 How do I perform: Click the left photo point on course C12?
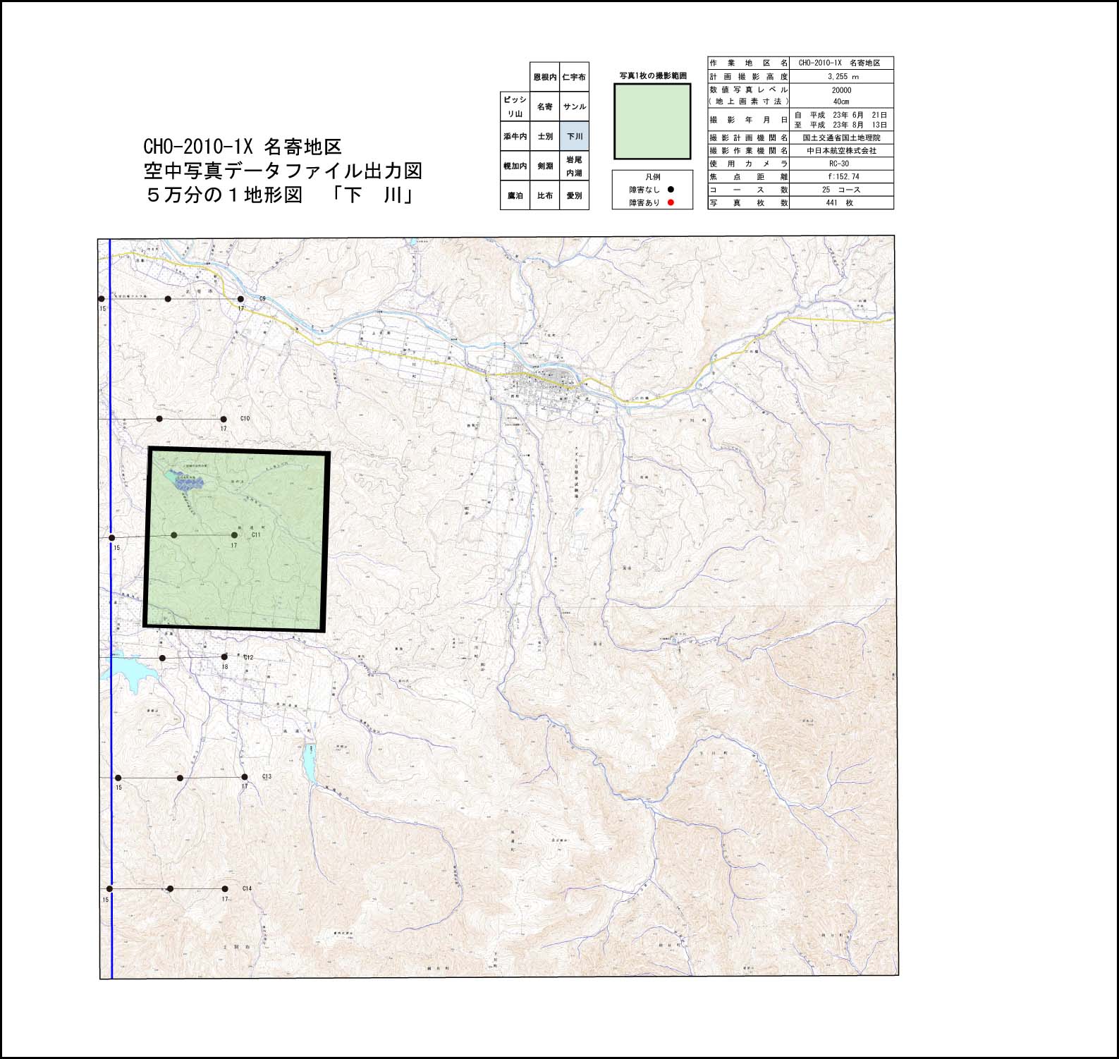pyautogui.click(x=162, y=658)
